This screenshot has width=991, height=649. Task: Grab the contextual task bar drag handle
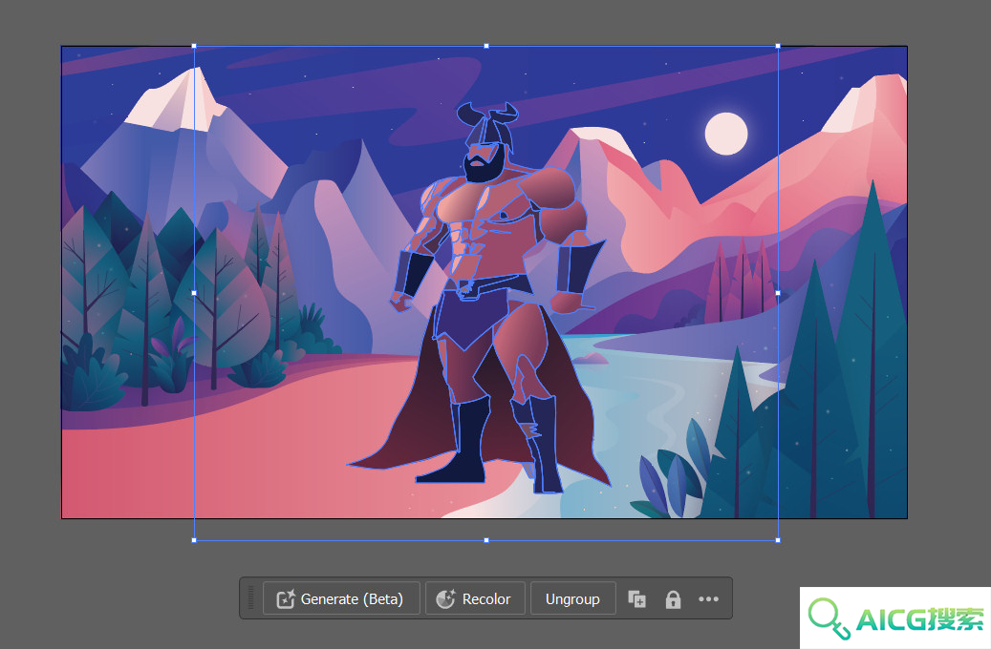(x=251, y=597)
